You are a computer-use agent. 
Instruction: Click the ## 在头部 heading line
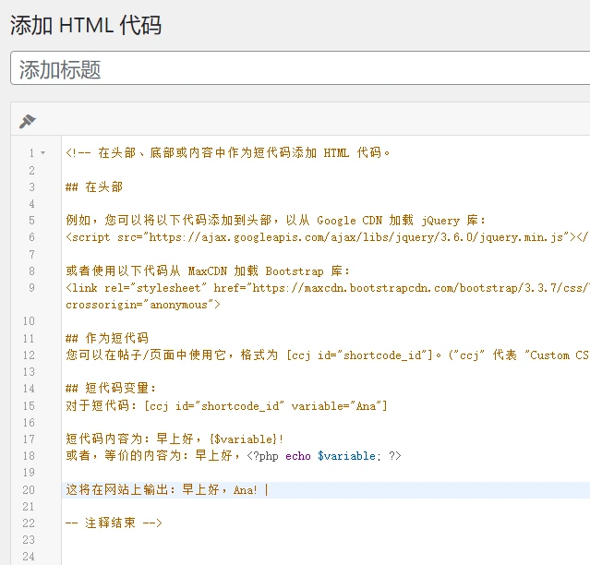tap(94, 187)
